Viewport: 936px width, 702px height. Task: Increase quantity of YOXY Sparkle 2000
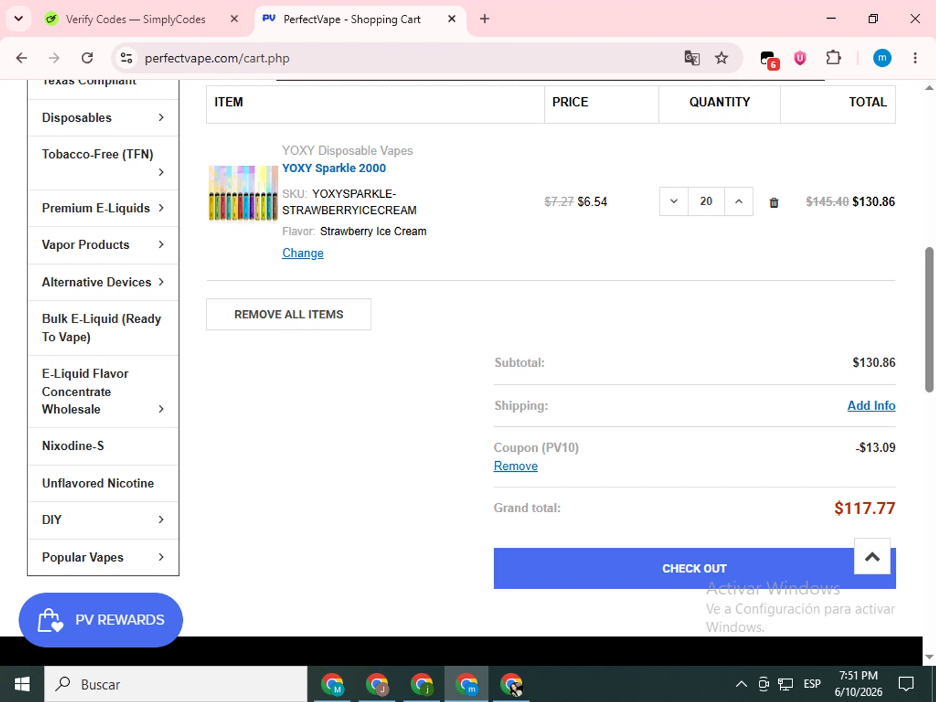pyautogui.click(x=739, y=202)
